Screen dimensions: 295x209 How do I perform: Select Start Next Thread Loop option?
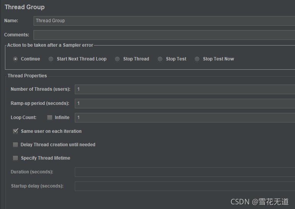tap(51, 59)
